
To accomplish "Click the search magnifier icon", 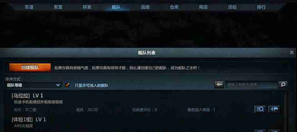I will [283, 85].
